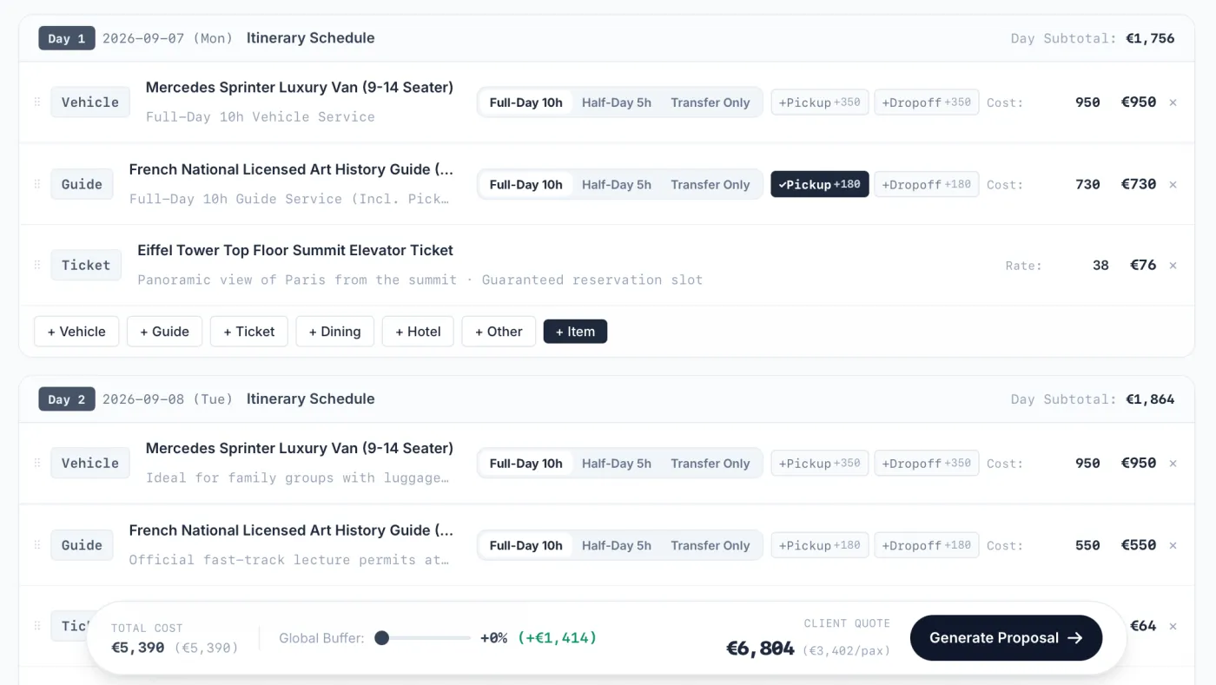Click the Global Buffer slider handle
1216x685 pixels.
381,638
